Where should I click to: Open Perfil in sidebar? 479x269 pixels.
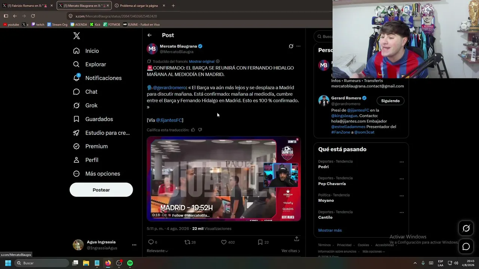(86, 160)
